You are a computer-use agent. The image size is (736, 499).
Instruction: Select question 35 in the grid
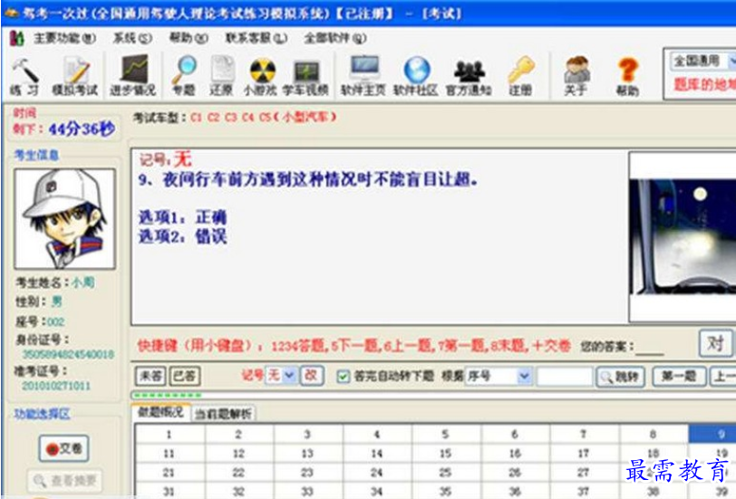445,491
